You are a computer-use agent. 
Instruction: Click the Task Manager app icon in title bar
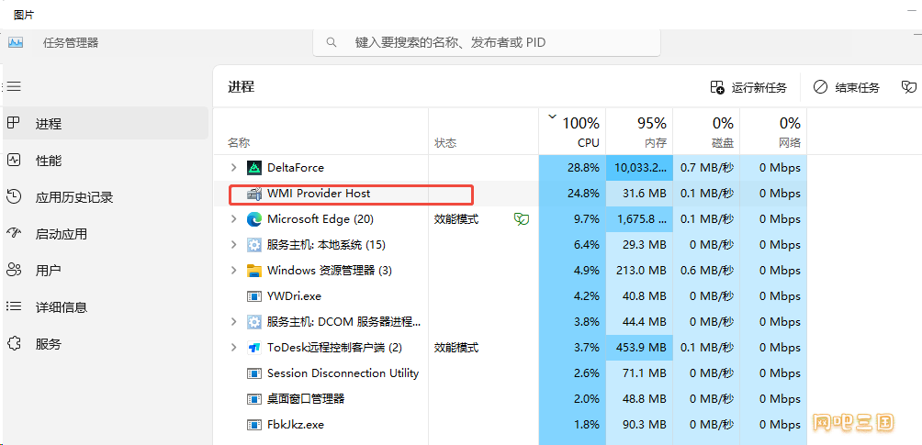pos(16,42)
